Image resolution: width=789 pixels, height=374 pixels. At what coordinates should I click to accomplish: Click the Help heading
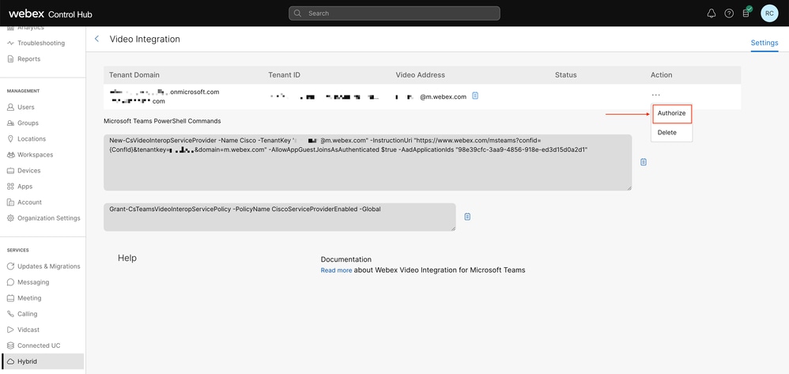pos(126,259)
